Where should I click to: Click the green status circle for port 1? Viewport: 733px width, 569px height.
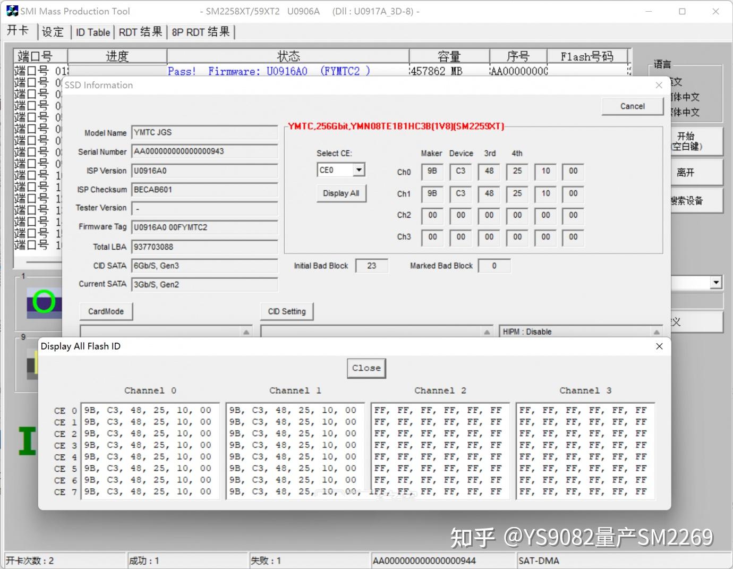pyautogui.click(x=45, y=302)
